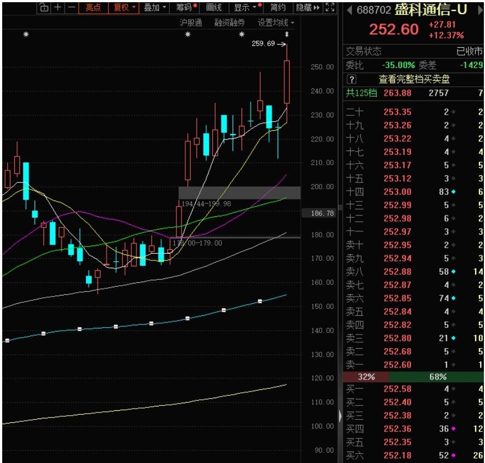This screenshot has width=485, height=463.
Task: Zoom out the chart with minus button
Action: tap(71, 7)
